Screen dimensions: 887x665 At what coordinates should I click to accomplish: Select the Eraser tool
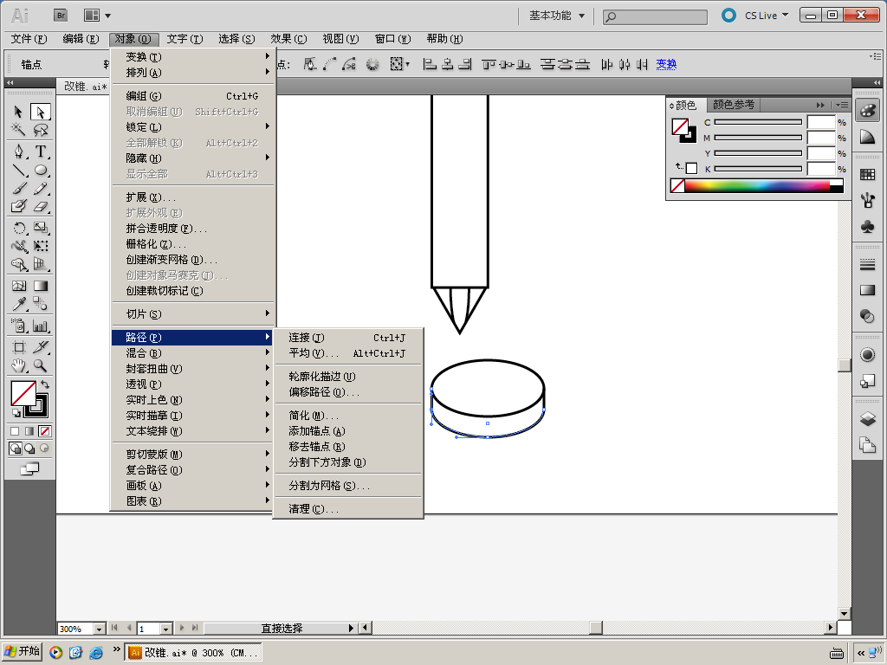pos(40,206)
